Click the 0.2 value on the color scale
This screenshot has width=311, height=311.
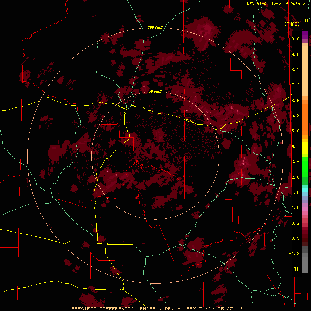pos(295,223)
